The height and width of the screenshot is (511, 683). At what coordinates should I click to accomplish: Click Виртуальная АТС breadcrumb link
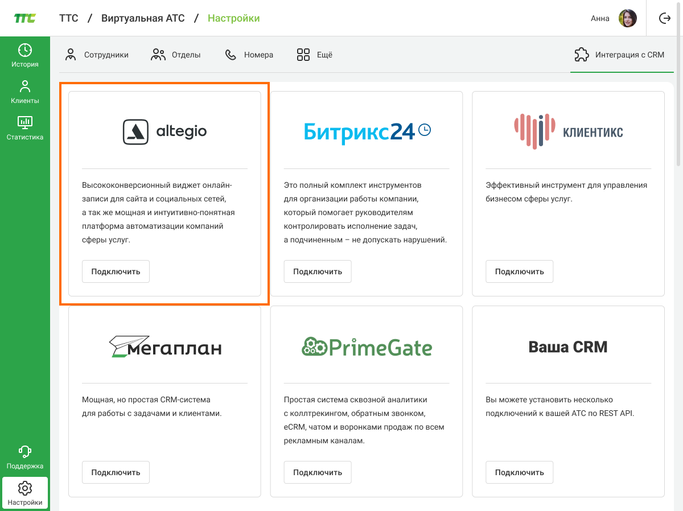click(143, 18)
